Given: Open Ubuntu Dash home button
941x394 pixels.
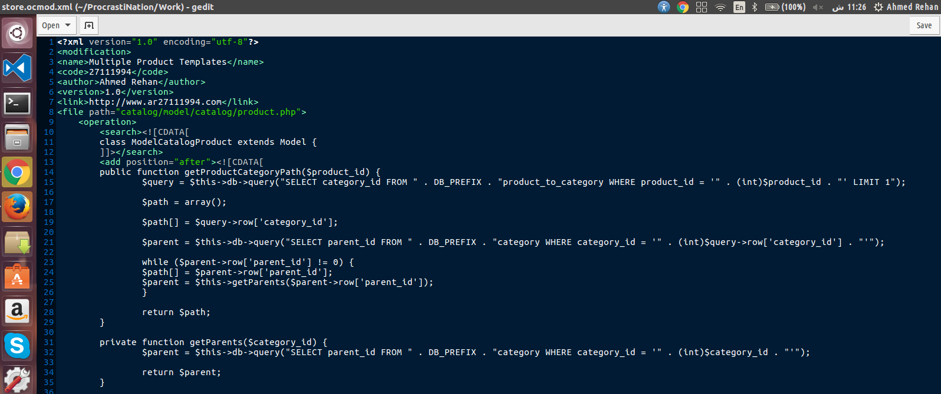Looking at the screenshot, I should [17, 33].
